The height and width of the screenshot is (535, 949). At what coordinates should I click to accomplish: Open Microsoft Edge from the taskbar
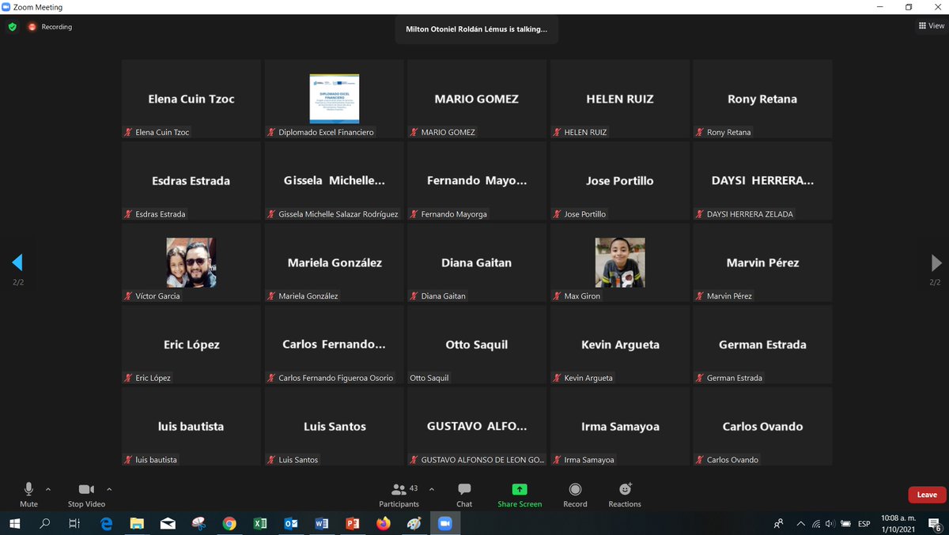pos(106,523)
